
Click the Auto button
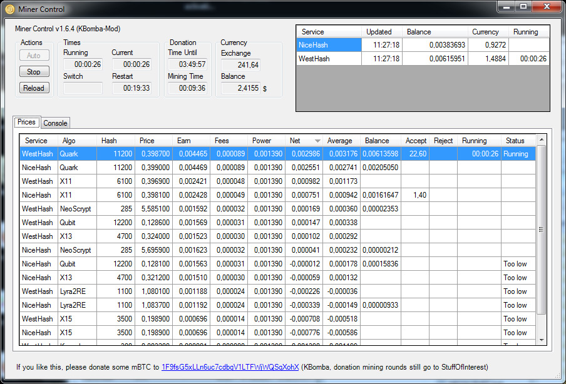click(x=34, y=55)
